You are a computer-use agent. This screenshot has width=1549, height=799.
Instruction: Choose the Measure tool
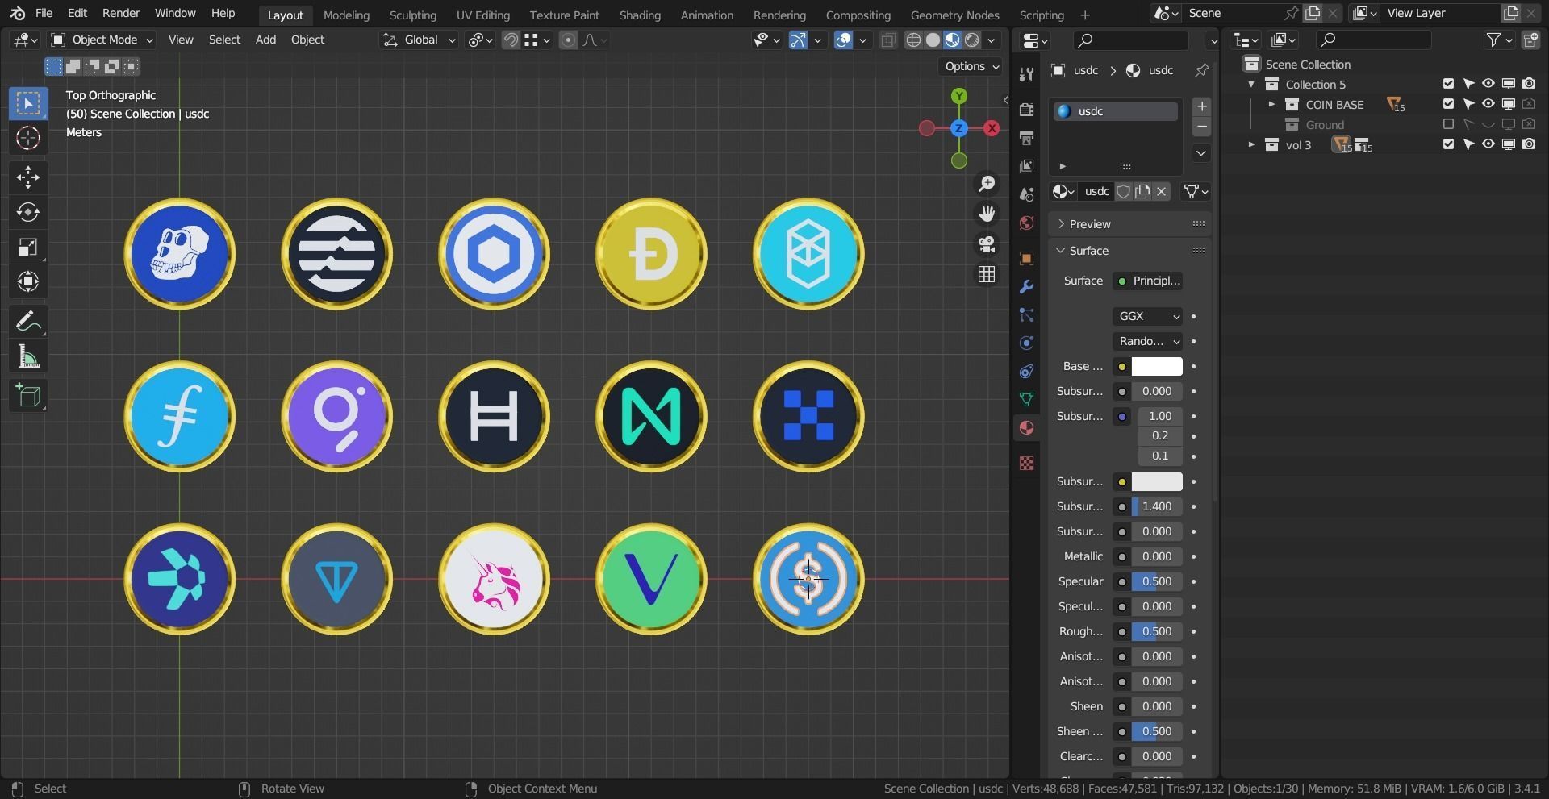(28, 356)
